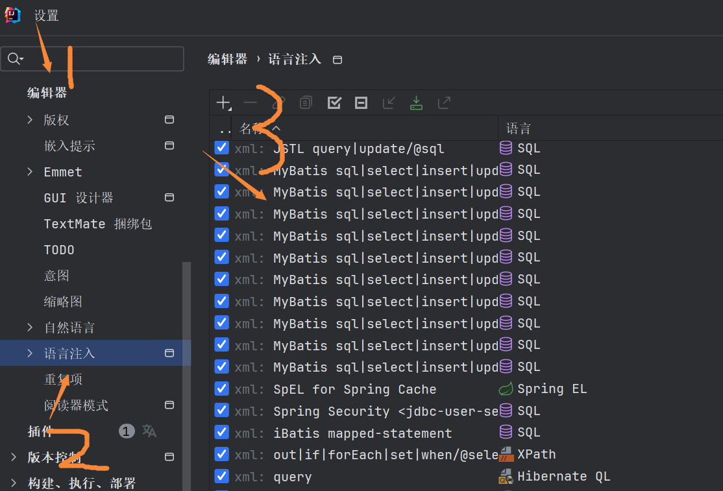Click SQL icon on iBatis mapped-statement row
Viewport: 723px width, 491px height.
[506, 432]
